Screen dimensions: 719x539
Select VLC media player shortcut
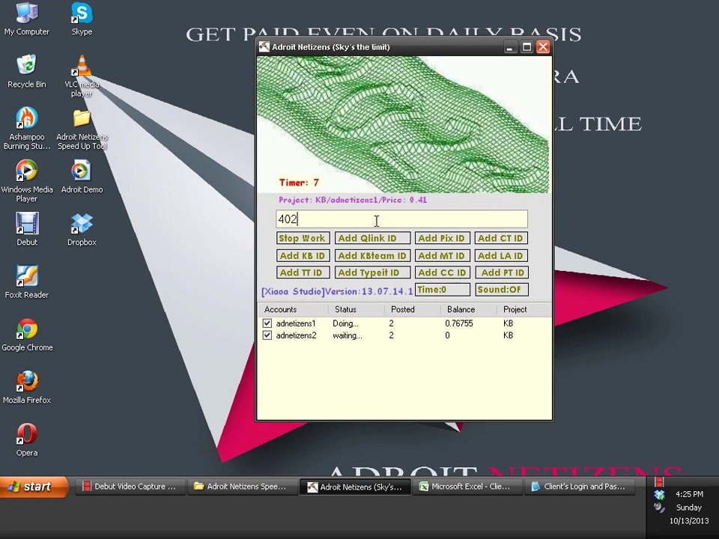82,76
